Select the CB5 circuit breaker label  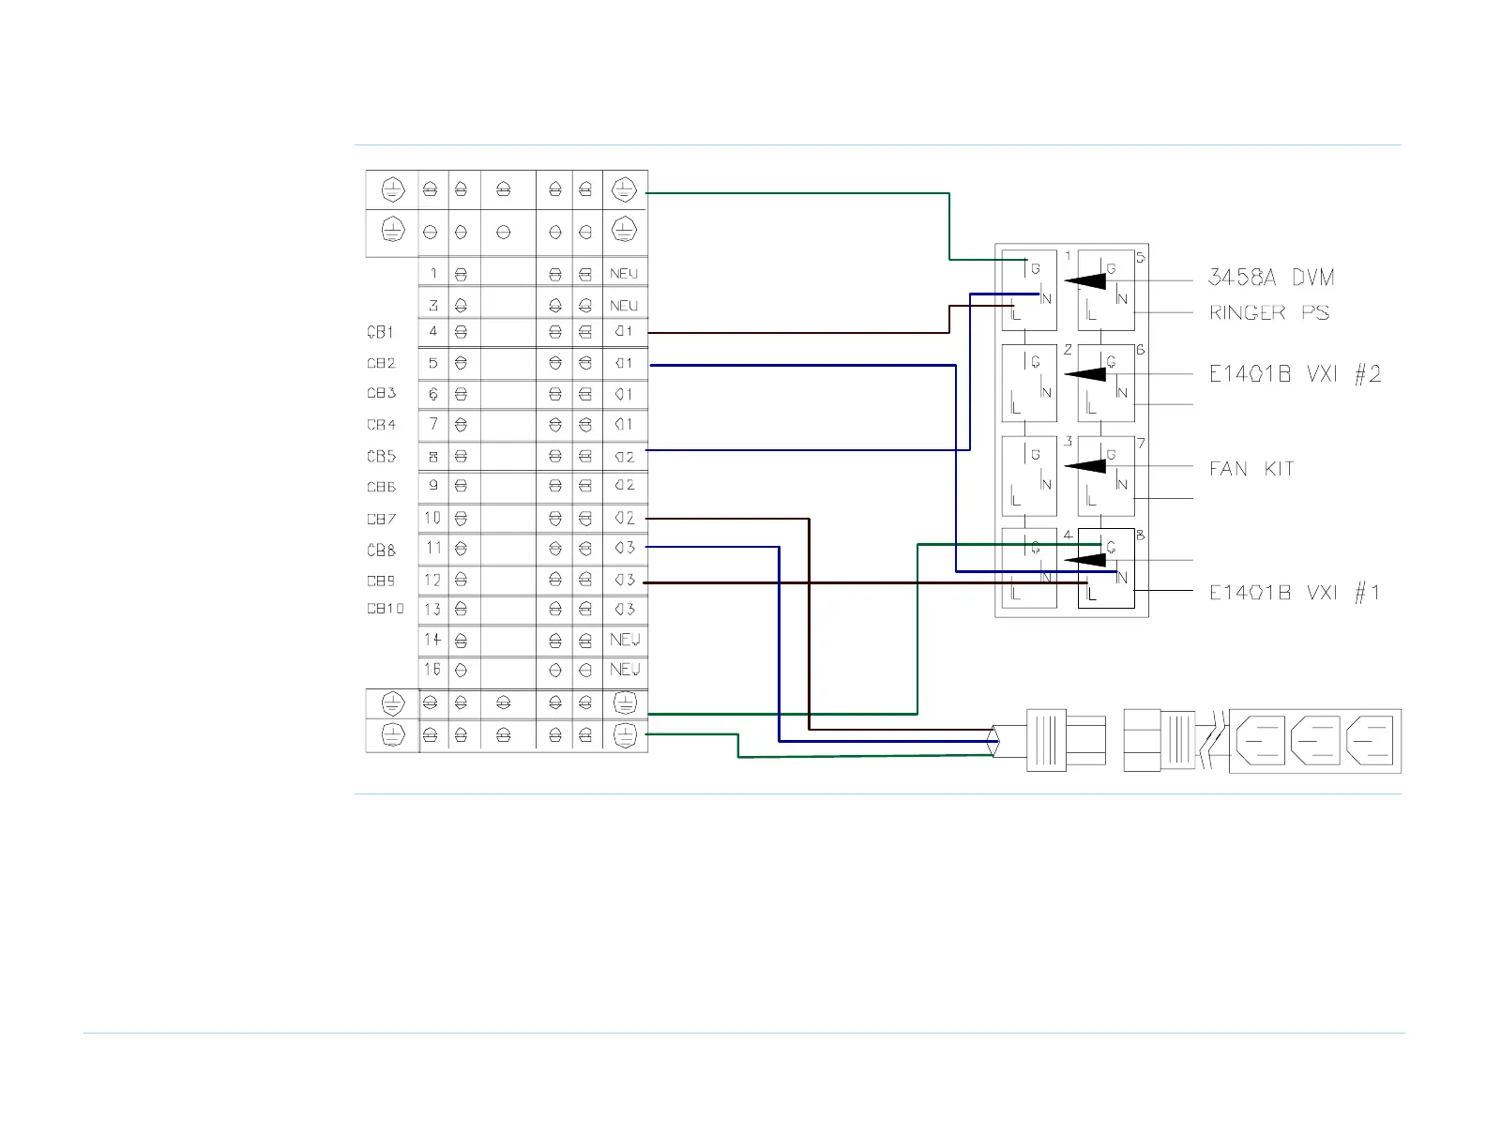point(381,457)
